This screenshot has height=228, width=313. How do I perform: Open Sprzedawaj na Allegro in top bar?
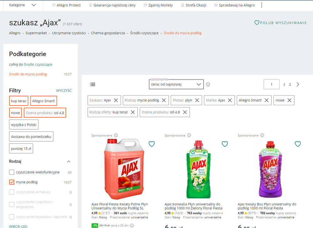coord(235,5)
